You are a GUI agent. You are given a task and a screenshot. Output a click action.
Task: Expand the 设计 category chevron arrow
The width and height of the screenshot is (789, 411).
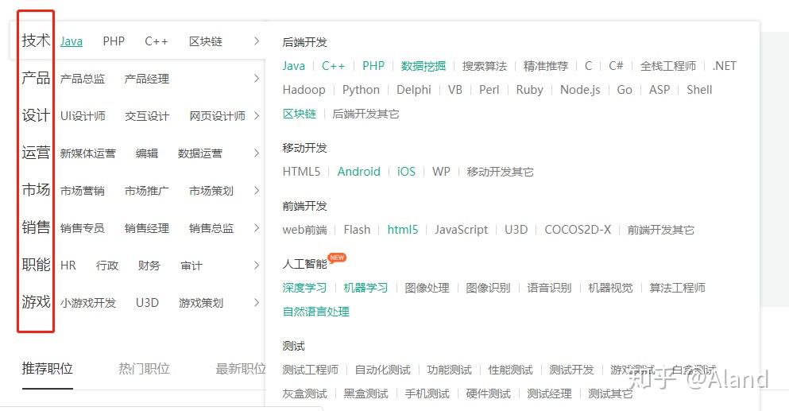tap(257, 116)
